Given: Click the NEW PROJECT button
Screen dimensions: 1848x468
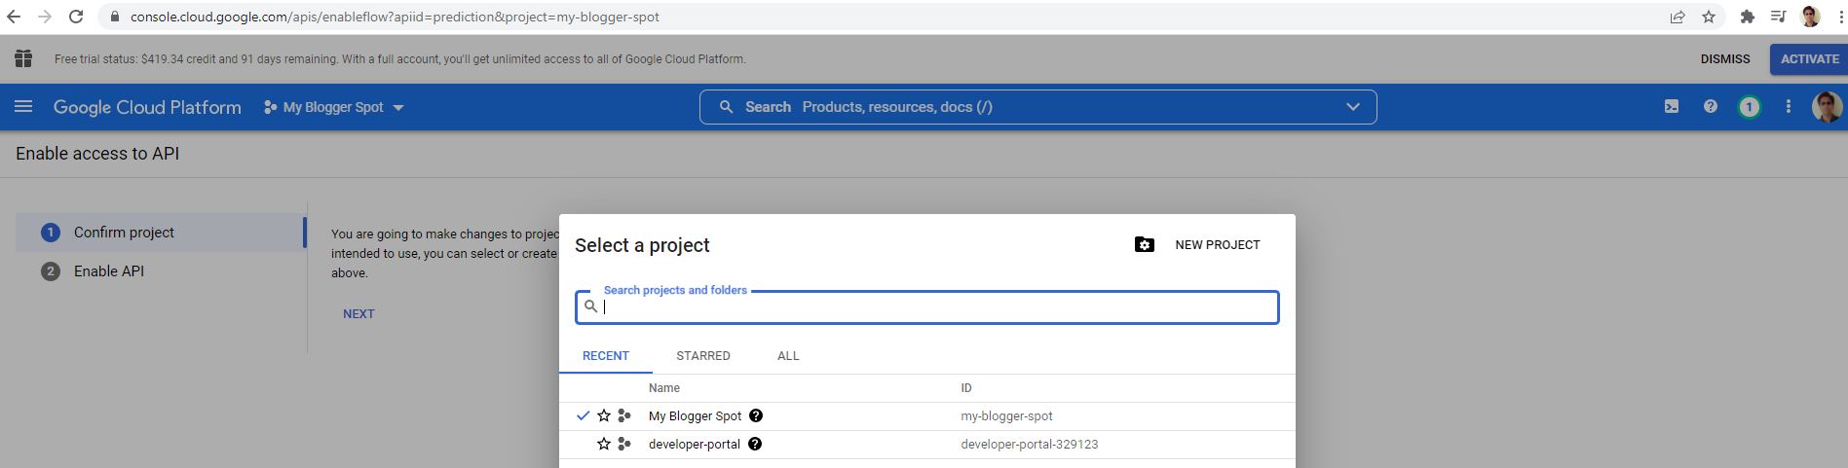Looking at the screenshot, I should point(1198,245).
